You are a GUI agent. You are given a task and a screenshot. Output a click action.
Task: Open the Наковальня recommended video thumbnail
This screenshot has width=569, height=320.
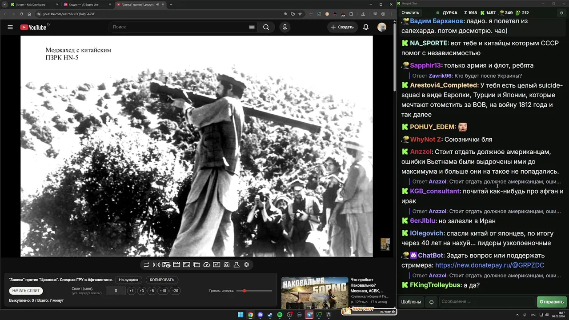click(314, 292)
